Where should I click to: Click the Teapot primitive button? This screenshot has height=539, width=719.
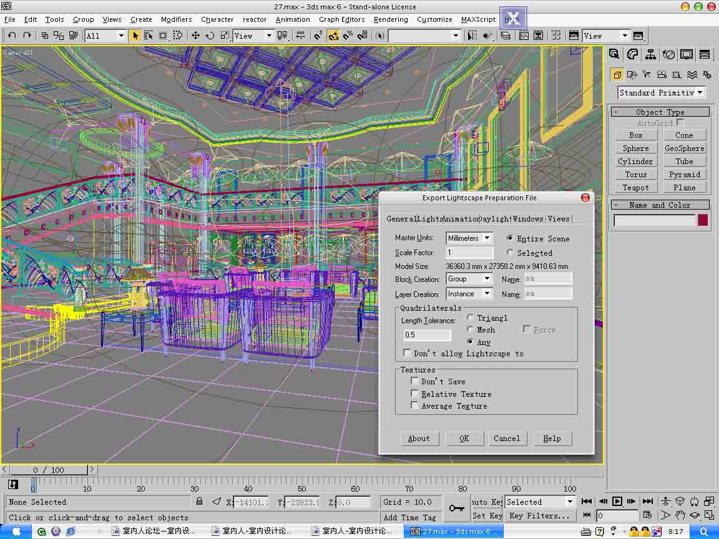pyautogui.click(x=635, y=187)
